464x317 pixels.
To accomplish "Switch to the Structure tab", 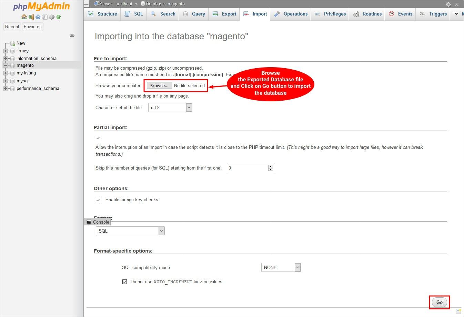I will pos(103,14).
